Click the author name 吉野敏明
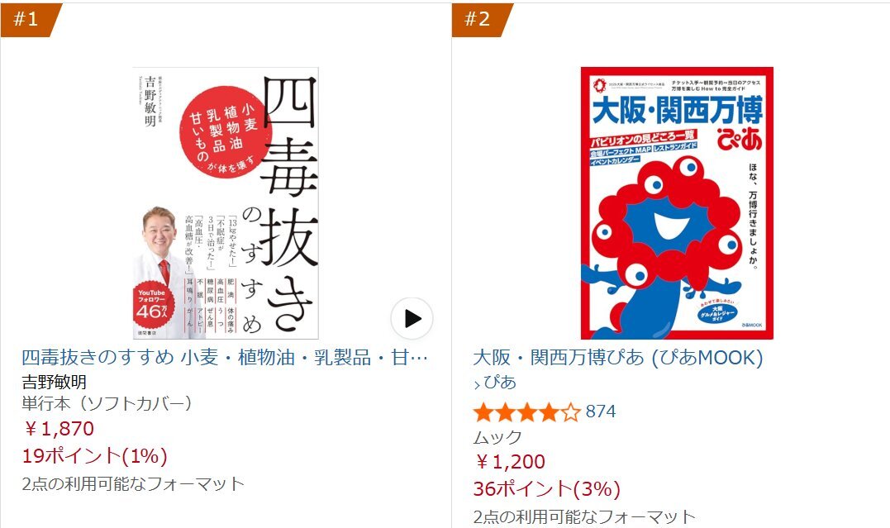 point(55,382)
